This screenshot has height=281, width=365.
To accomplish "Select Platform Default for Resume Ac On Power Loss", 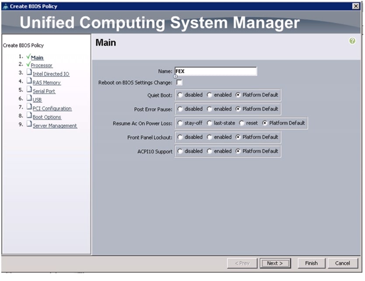I will click(x=264, y=123).
